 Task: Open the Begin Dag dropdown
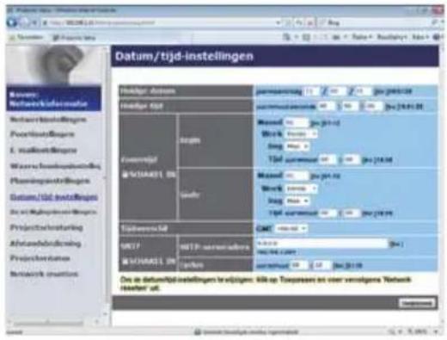click(x=297, y=146)
